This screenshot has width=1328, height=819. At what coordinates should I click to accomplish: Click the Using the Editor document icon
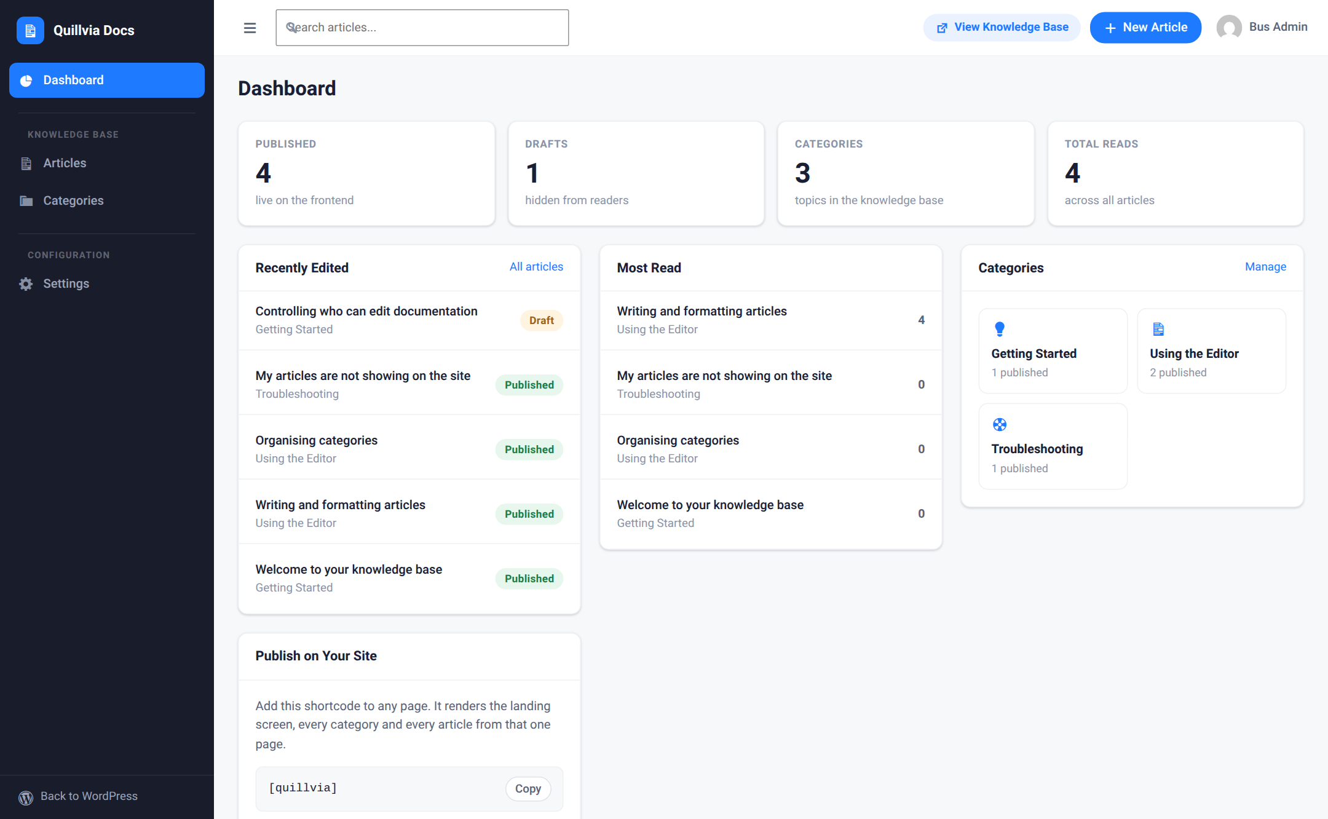click(1158, 329)
